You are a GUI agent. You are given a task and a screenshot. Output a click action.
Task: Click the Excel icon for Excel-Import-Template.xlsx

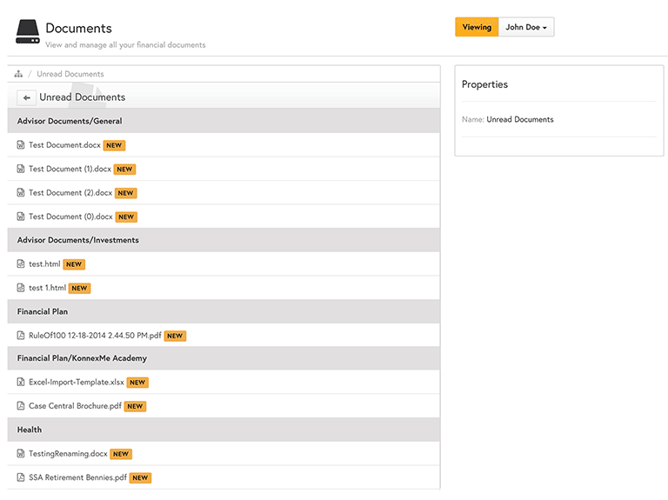click(x=21, y=383)
